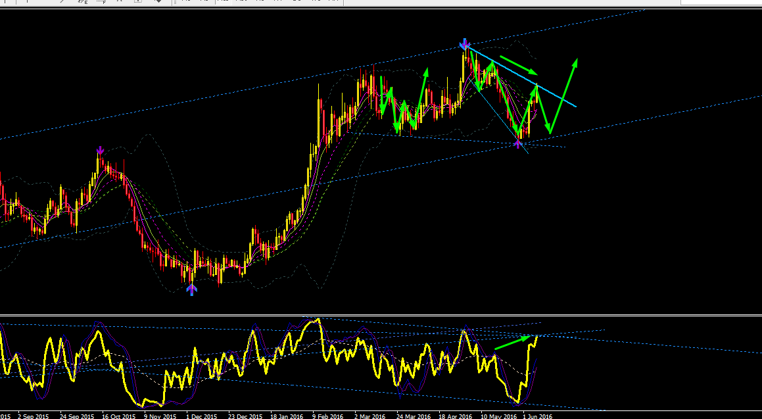Screen dimensions: 762x419
Task: Select the purple arrow marker at June 2016 low
Action: 518,143
